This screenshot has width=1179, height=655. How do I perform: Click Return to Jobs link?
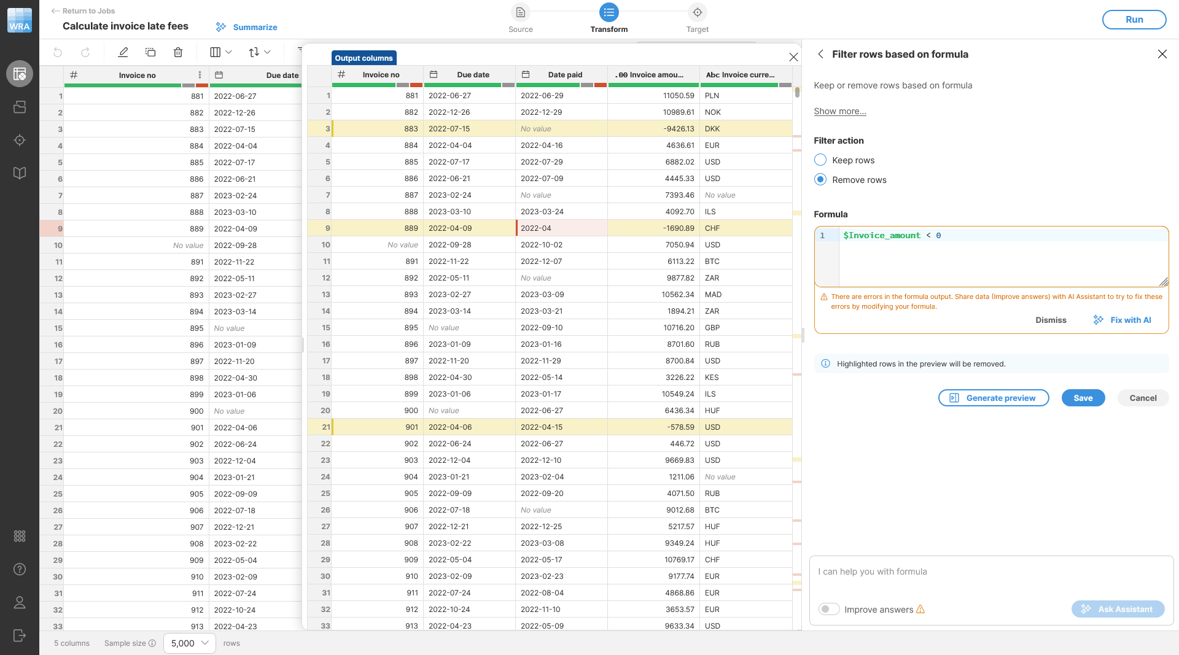pyautogui.click(x=83, y=11)
